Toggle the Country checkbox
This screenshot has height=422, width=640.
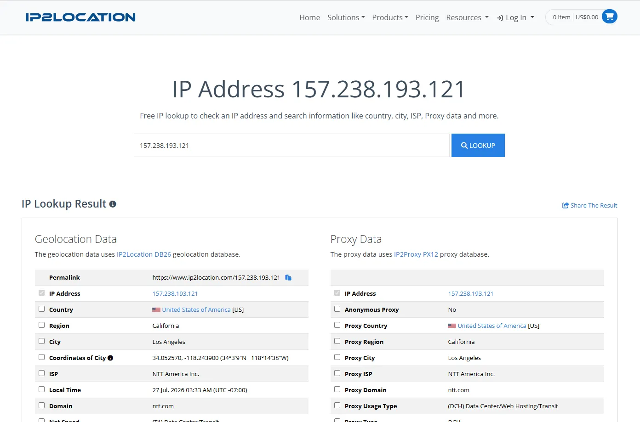[42, 309]
